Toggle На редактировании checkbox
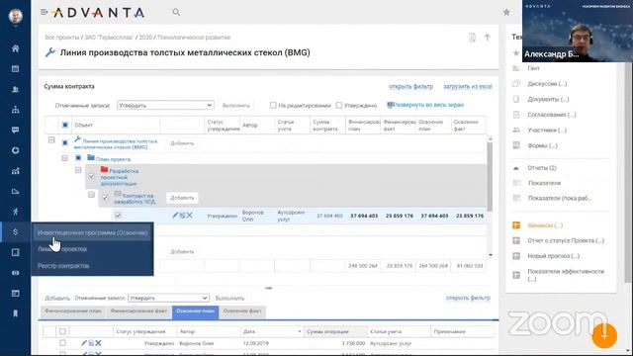Viewport: 633px width, 356px height. [273, 106]
